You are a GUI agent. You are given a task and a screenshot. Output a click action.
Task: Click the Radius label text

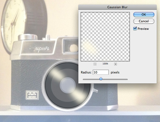[x=86, y=72]
